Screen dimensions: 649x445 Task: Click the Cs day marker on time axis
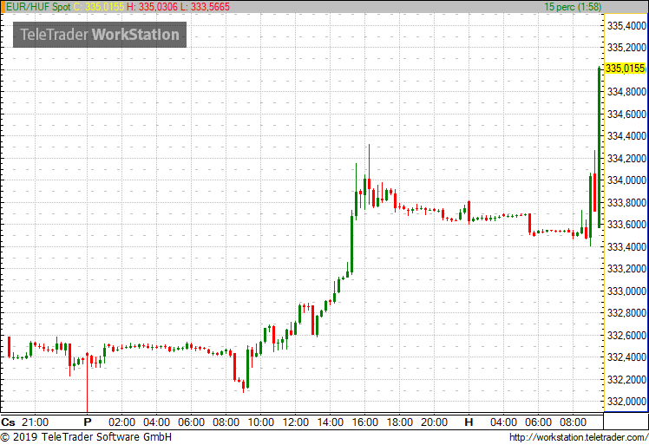tap(9, 422)
